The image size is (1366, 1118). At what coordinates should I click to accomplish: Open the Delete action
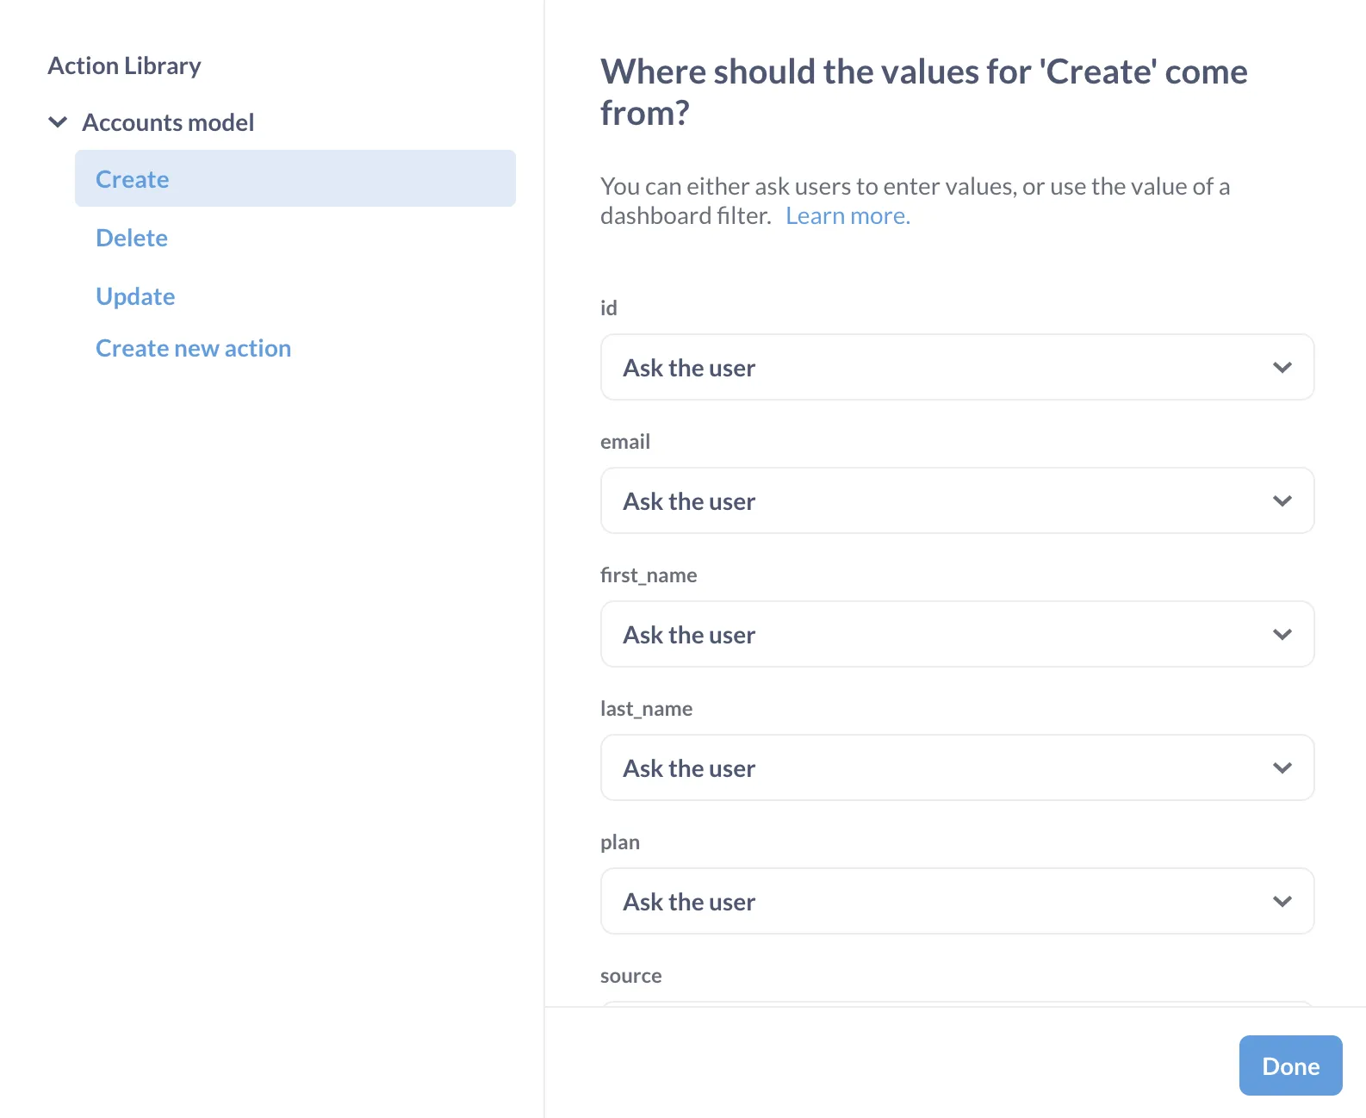[132, 238]
